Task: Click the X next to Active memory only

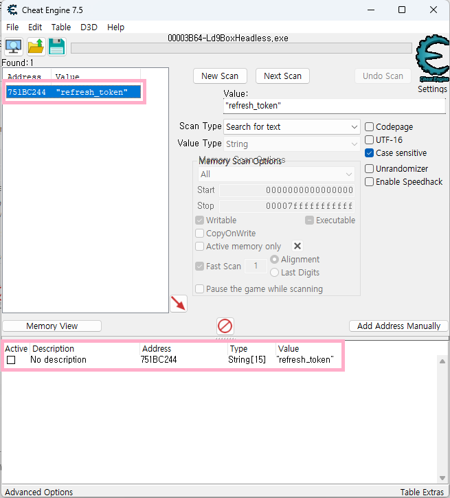Action: pos(297,246)
